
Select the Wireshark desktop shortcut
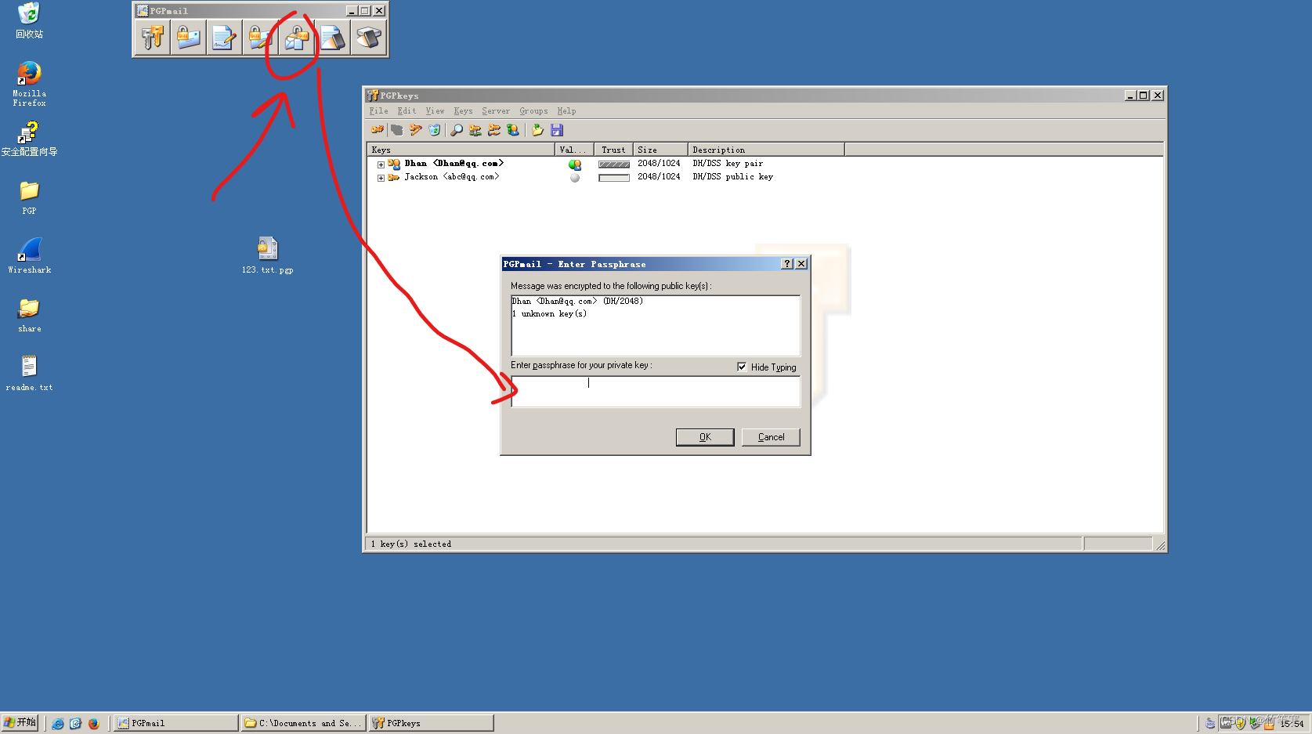[30, 255]
